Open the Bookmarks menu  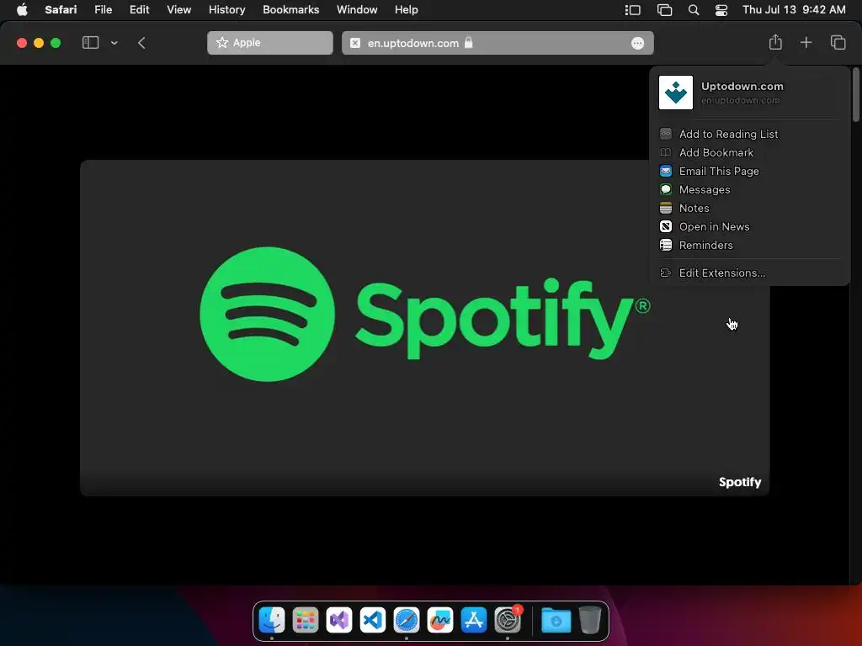pos(290,9)
